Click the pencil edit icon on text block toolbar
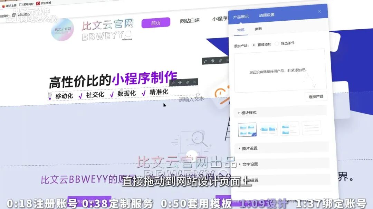Viewport: 373px width, 209px height. (173, 83)
